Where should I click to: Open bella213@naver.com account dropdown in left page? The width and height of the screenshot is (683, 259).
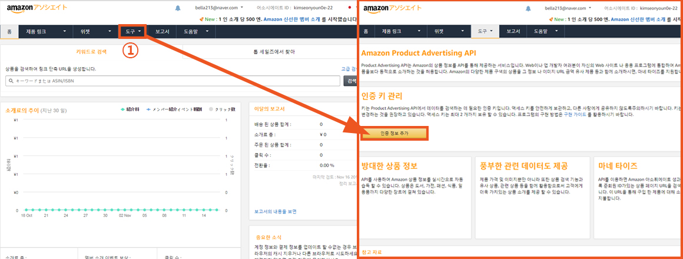pos(220,8)
